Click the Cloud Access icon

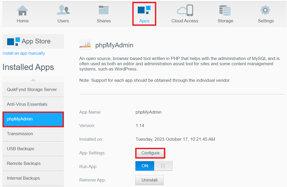(185, 10)
